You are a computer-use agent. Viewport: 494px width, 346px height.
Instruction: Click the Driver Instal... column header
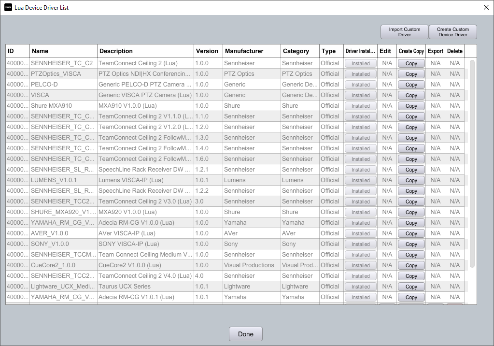click(360, 51)
